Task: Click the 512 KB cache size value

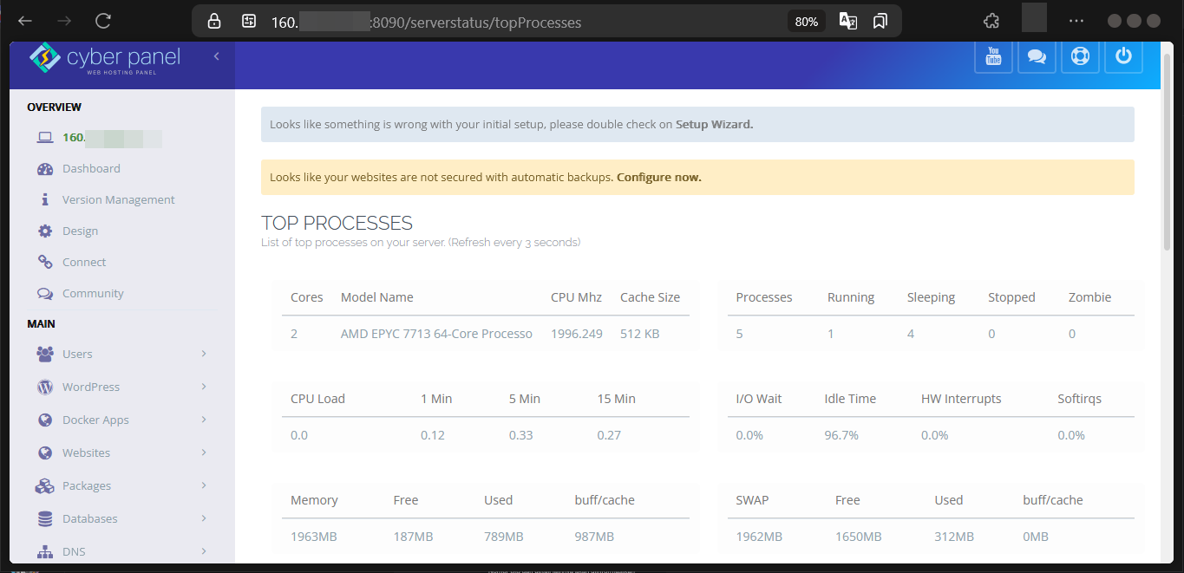Action: 638,335
